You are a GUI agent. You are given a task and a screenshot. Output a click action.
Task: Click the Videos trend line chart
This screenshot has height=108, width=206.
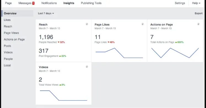(63, 95)
